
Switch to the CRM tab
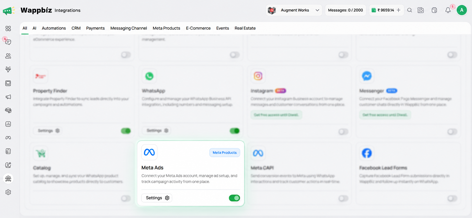click(x=76, y=28)
